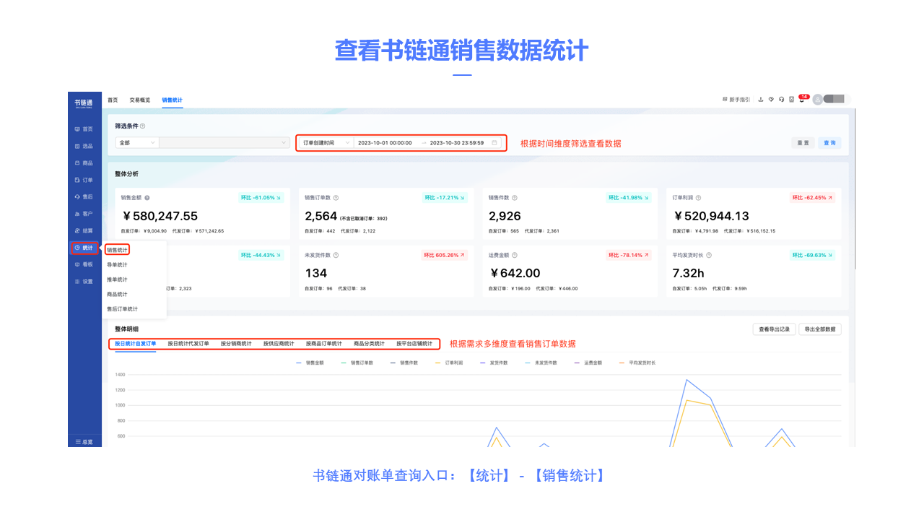Click help icon beside 平均发货时长
Image resolution: width=924 pixels, height=520 pixels.
[x=709, y=255]
